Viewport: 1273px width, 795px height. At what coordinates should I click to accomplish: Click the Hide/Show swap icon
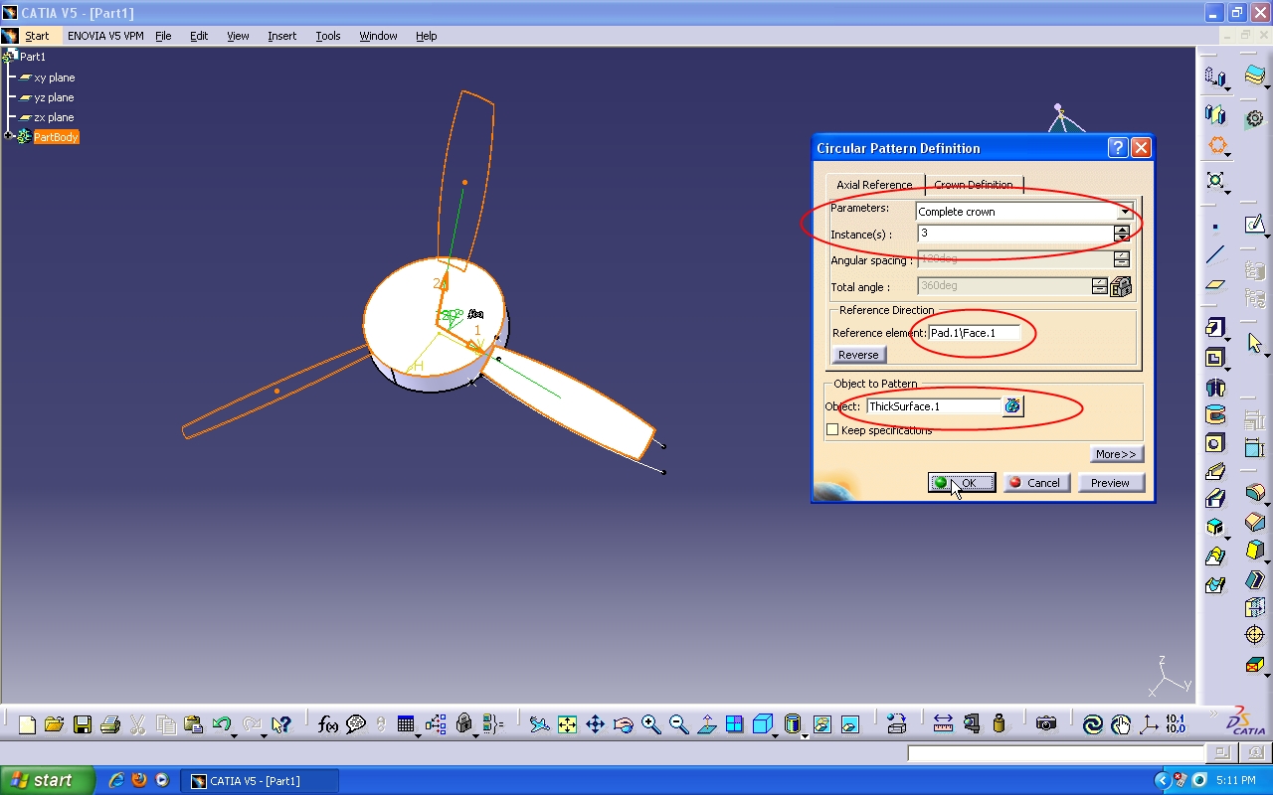(x=821, y=724)
